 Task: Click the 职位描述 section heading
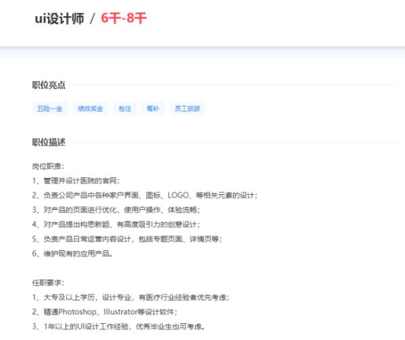[x=49, y=142]
